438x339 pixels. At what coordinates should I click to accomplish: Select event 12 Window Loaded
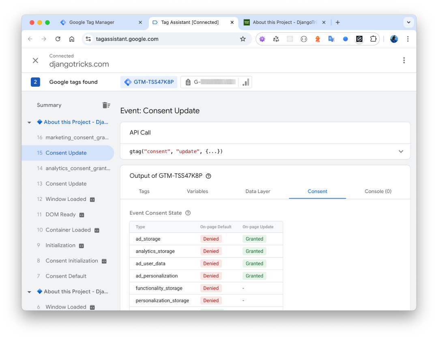point(68,199)
